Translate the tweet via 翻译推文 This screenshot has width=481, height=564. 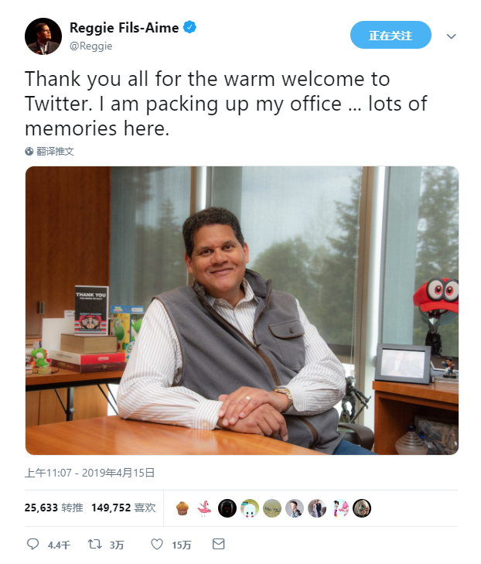coord(56,152)
